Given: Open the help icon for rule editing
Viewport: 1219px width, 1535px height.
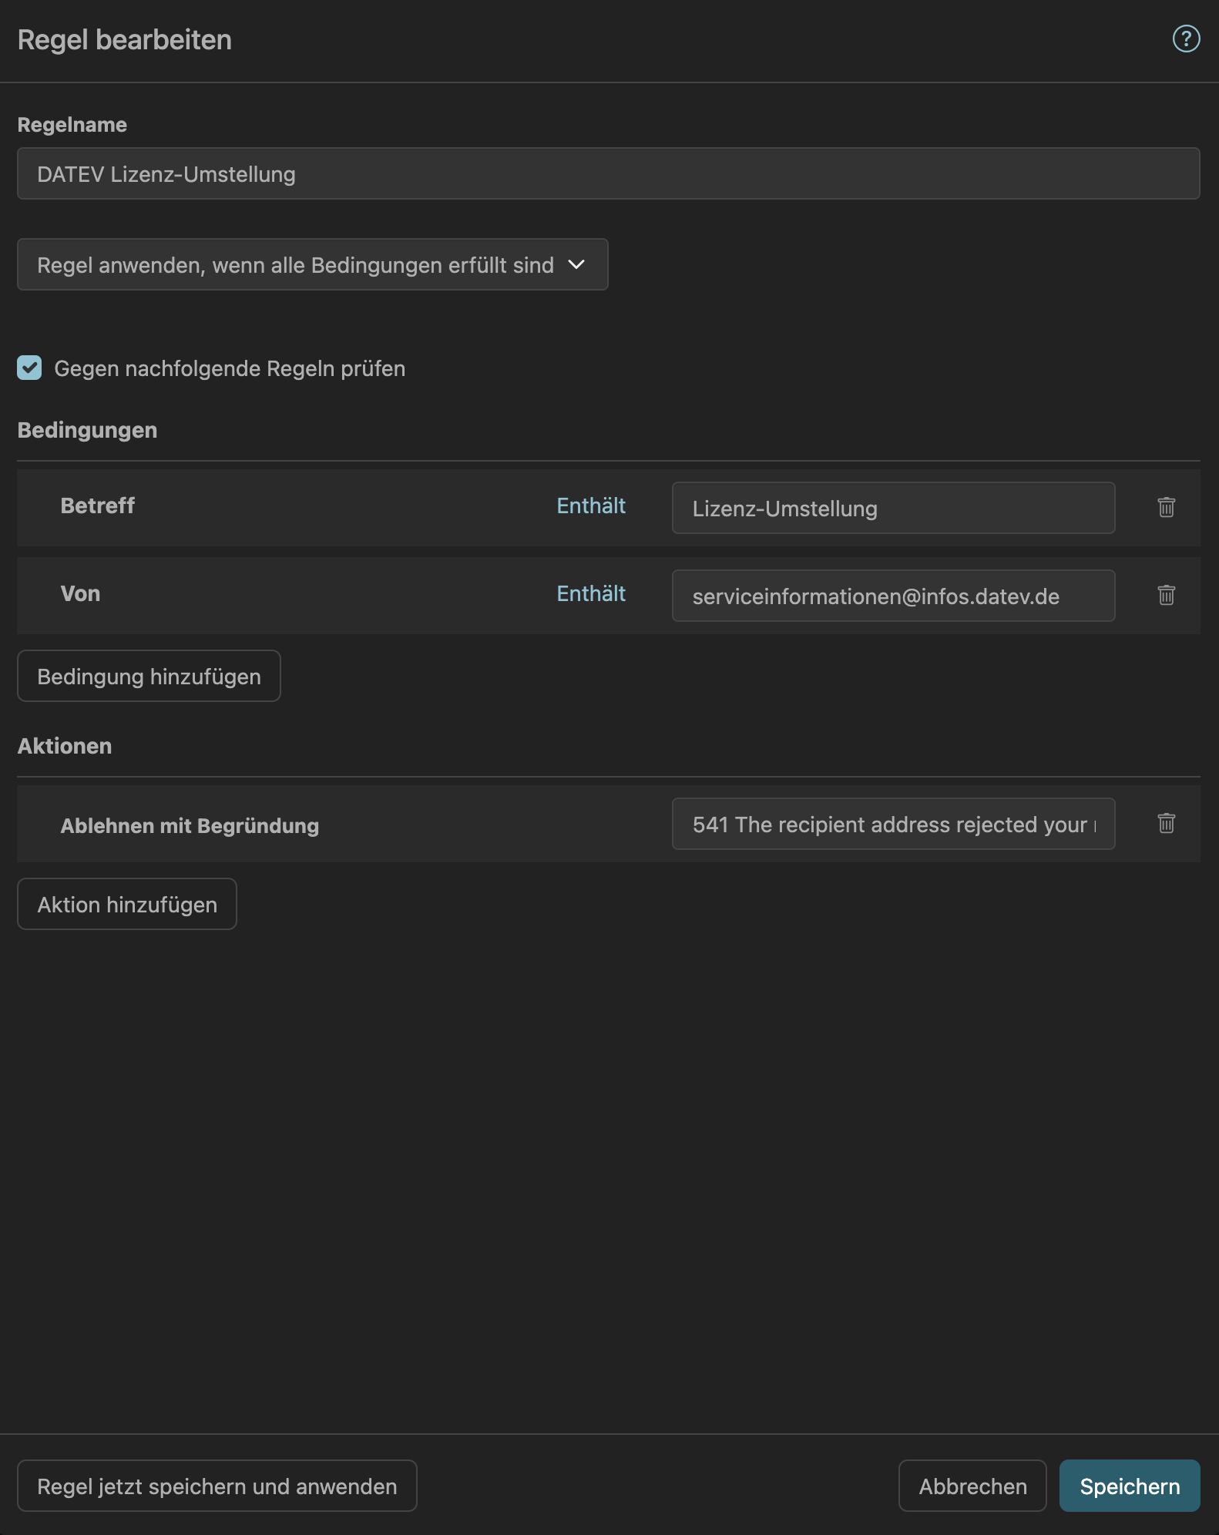Looking at the screenshot, I should (1185, 39).
